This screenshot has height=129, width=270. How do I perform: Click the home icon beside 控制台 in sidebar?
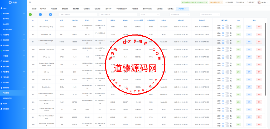1,8
